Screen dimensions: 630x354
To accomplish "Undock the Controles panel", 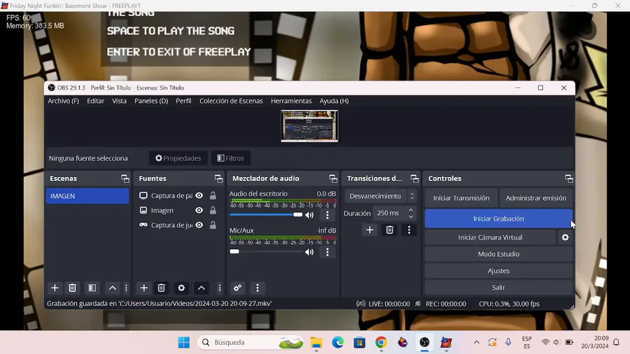I will pos(569,178).
